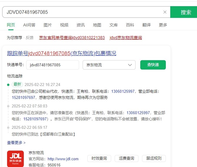Click branch phone 15281097697 in 07:50:03 entry
This screenshot has height=167, width=197.
[x=35, y=119]
